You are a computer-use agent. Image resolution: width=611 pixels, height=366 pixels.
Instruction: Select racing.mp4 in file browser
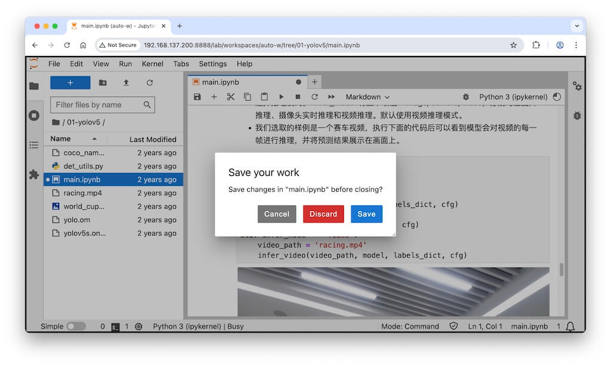click(82, 193)
